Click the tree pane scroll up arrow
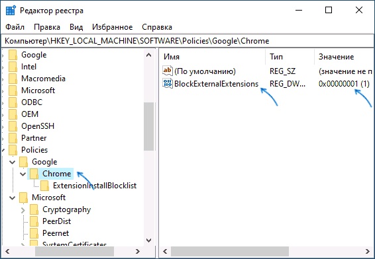 tap(149, 55)
